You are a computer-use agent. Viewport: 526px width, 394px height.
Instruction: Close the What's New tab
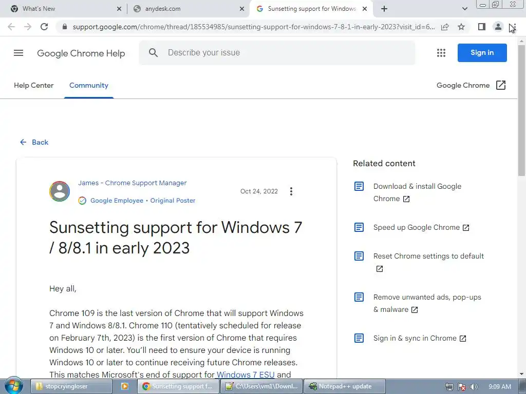(119, 9)
